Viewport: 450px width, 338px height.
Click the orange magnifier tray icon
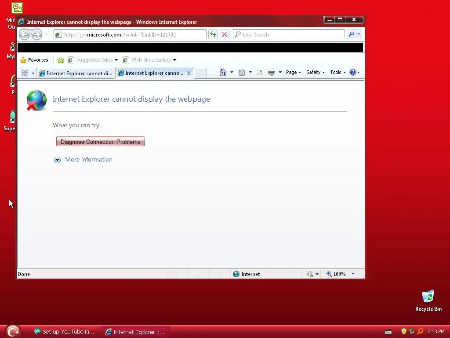(x=420, y=331)
